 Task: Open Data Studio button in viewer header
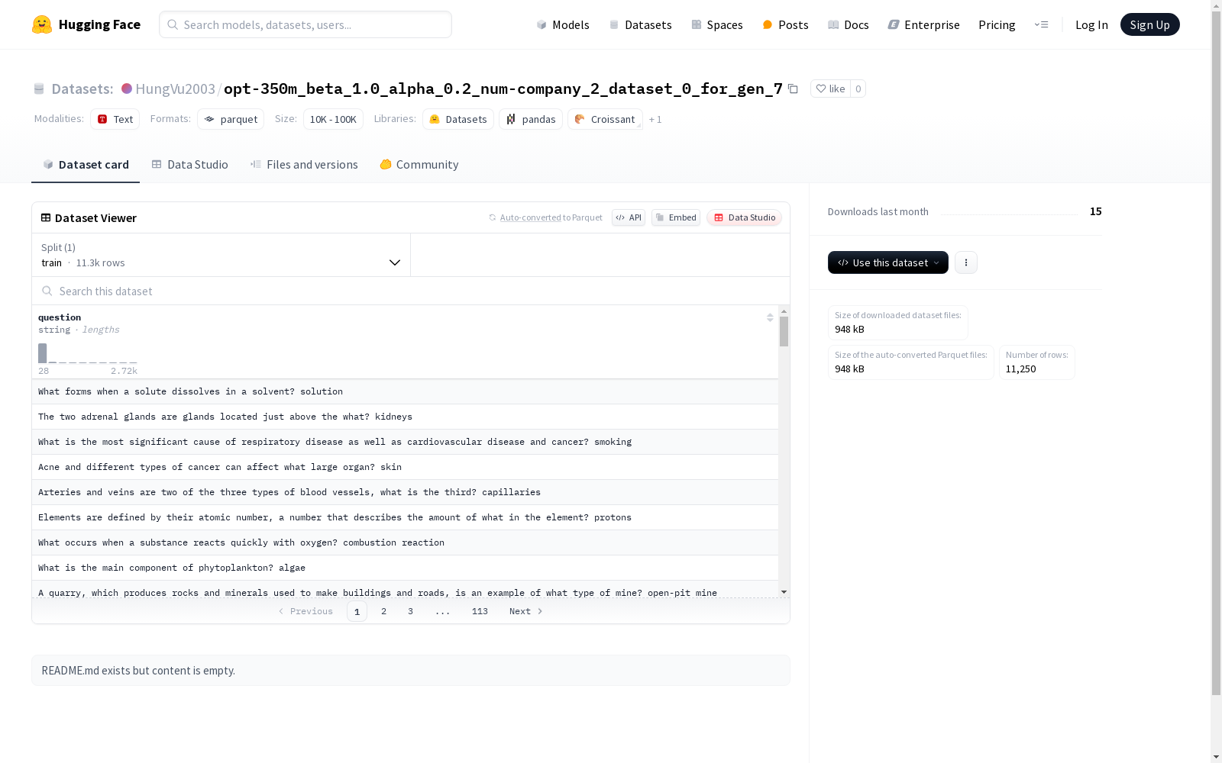pos(744,217)
